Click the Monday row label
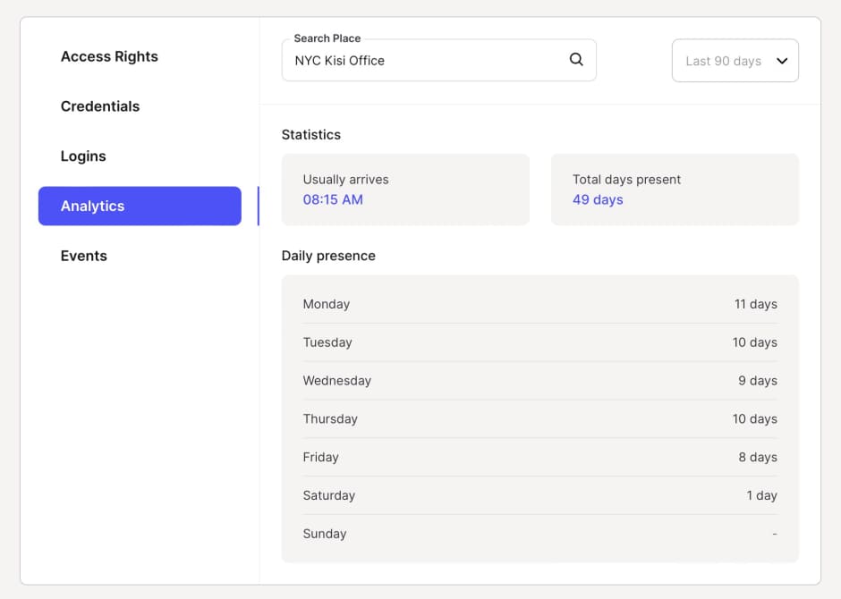841x599 pixels. click(x=326, y=304)
